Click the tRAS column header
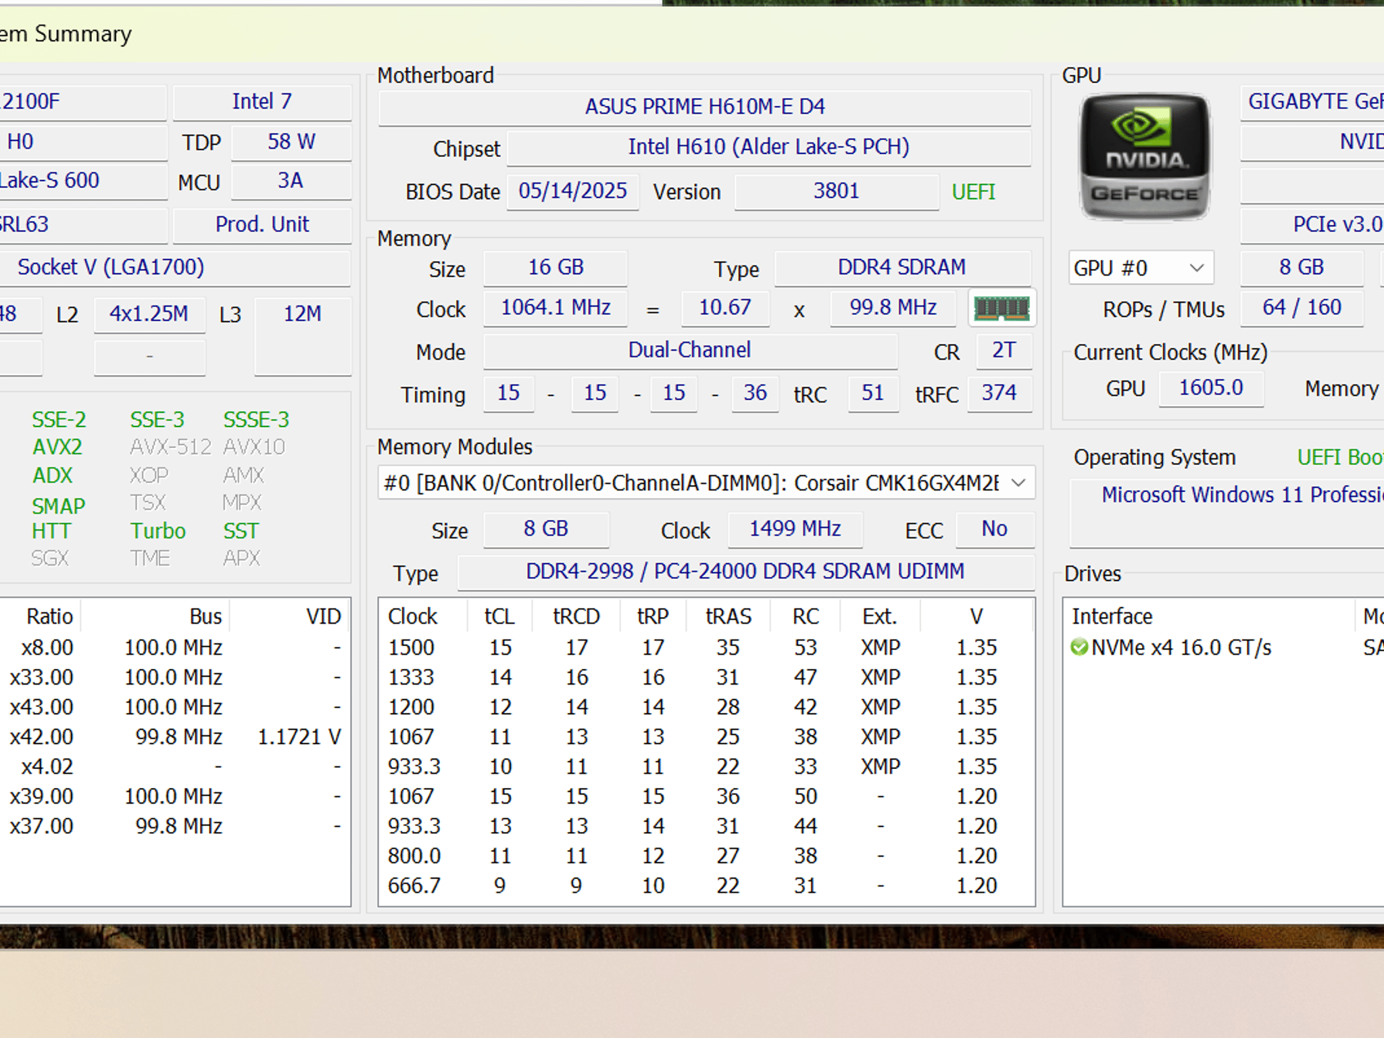This screenshot has width=1384, height=1038. (x=728, y=616)
